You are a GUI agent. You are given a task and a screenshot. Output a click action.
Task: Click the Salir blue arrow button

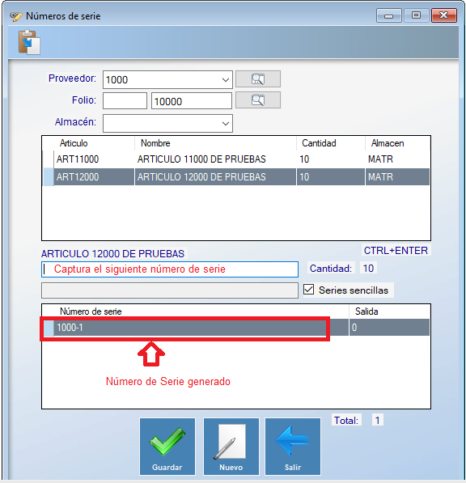click(293, 447)
